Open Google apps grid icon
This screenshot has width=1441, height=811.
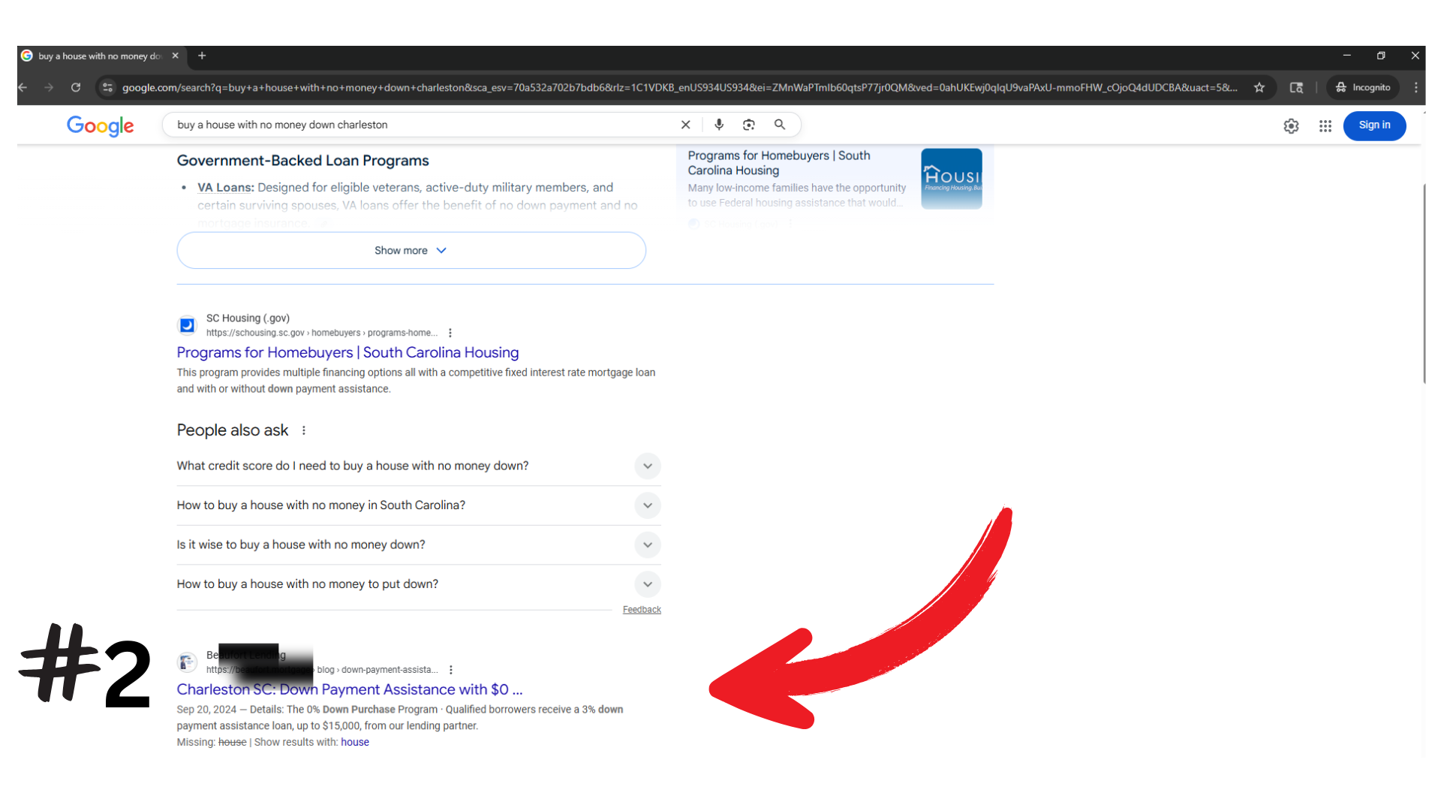click(1325, 126)
